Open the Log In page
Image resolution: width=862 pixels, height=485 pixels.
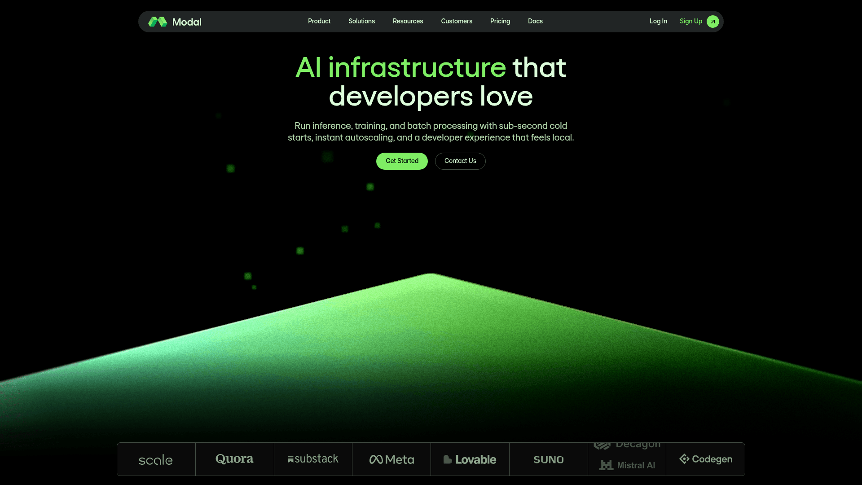click(x=658, y=21)
